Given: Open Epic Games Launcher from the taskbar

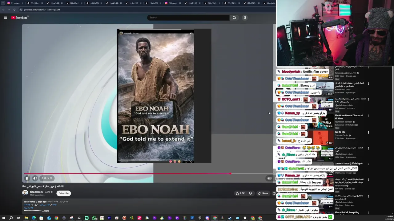Looking at the screenshot, I should [x=200, y=218].
